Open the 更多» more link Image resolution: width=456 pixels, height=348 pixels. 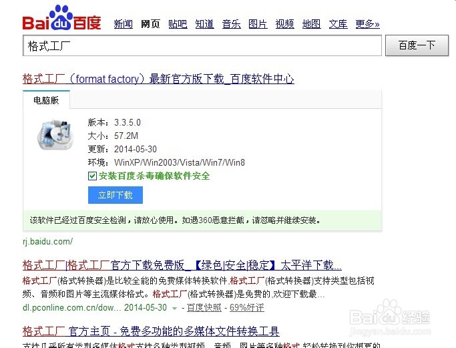[368, 24]
